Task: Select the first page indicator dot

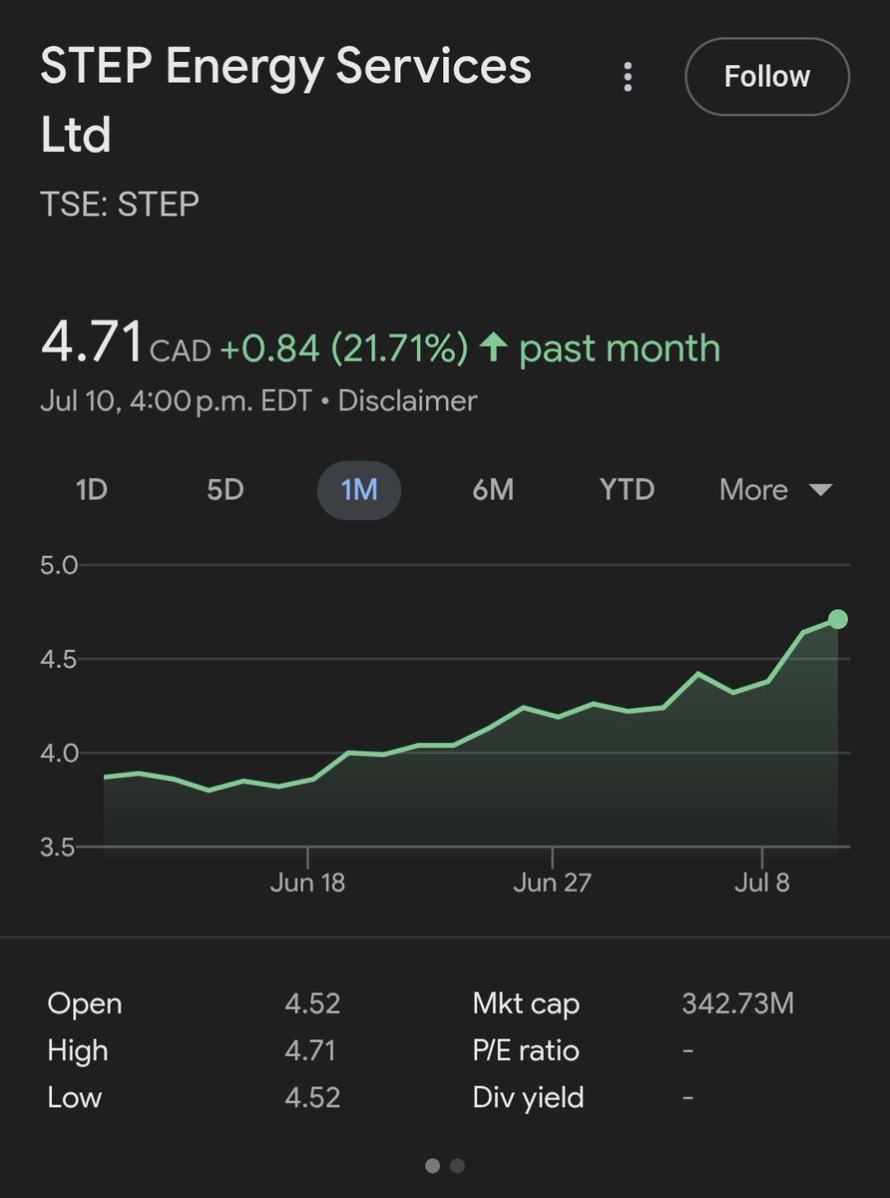Action: coord(433,1165)
